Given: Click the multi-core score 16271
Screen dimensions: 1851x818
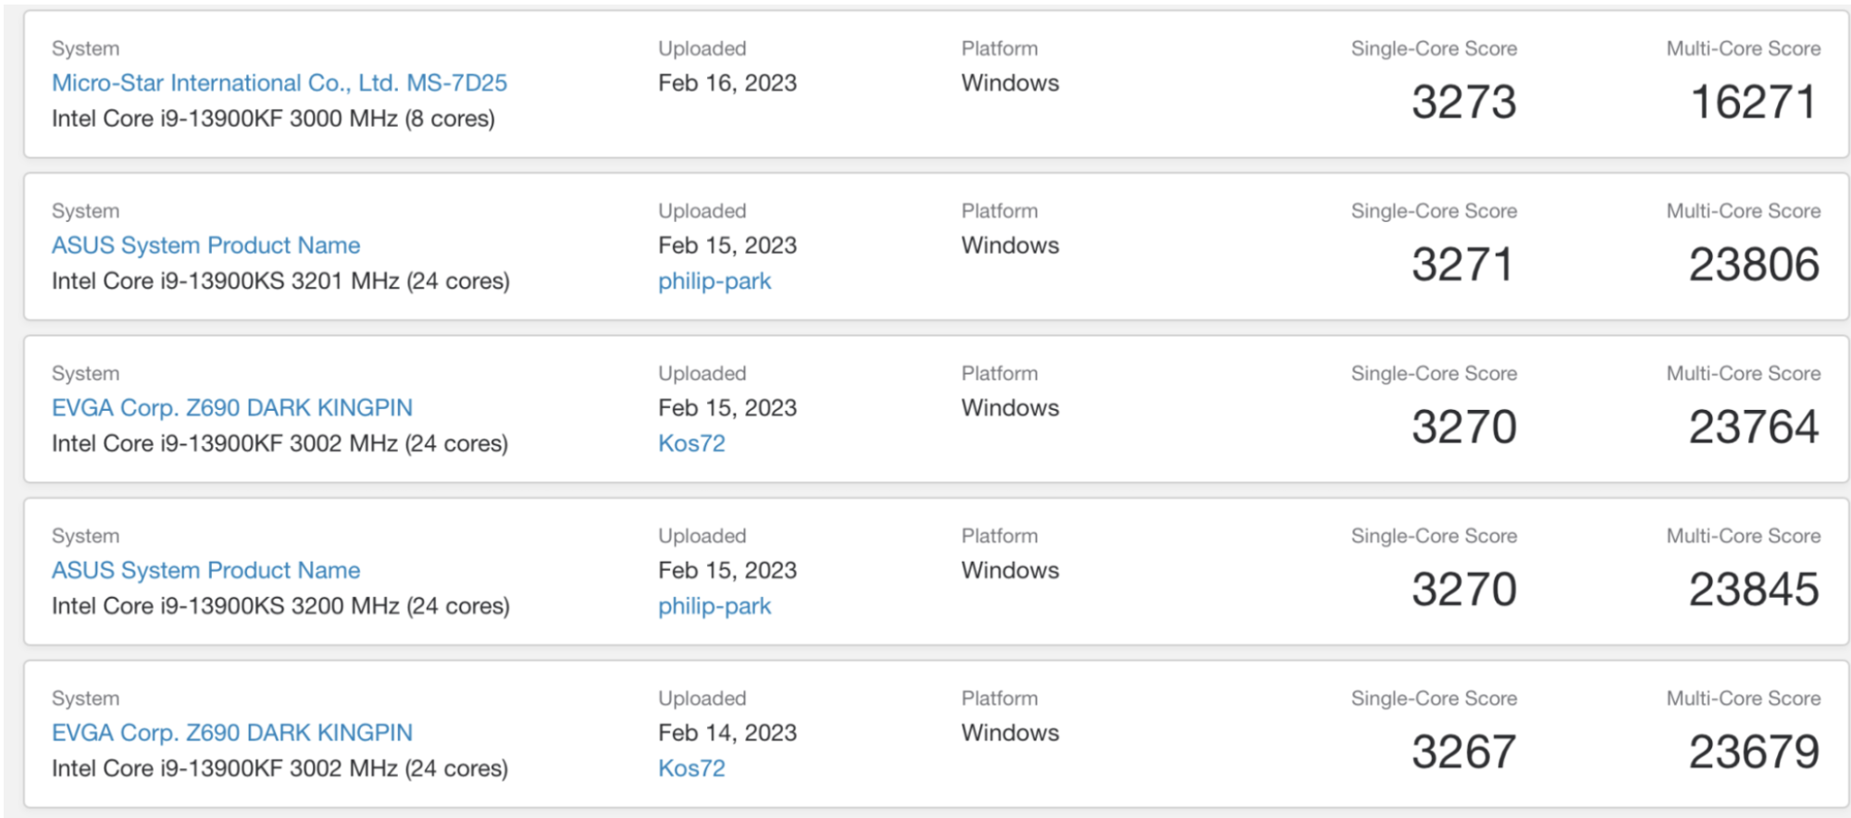Looking at the screenshot, I should coord(1753,102).
